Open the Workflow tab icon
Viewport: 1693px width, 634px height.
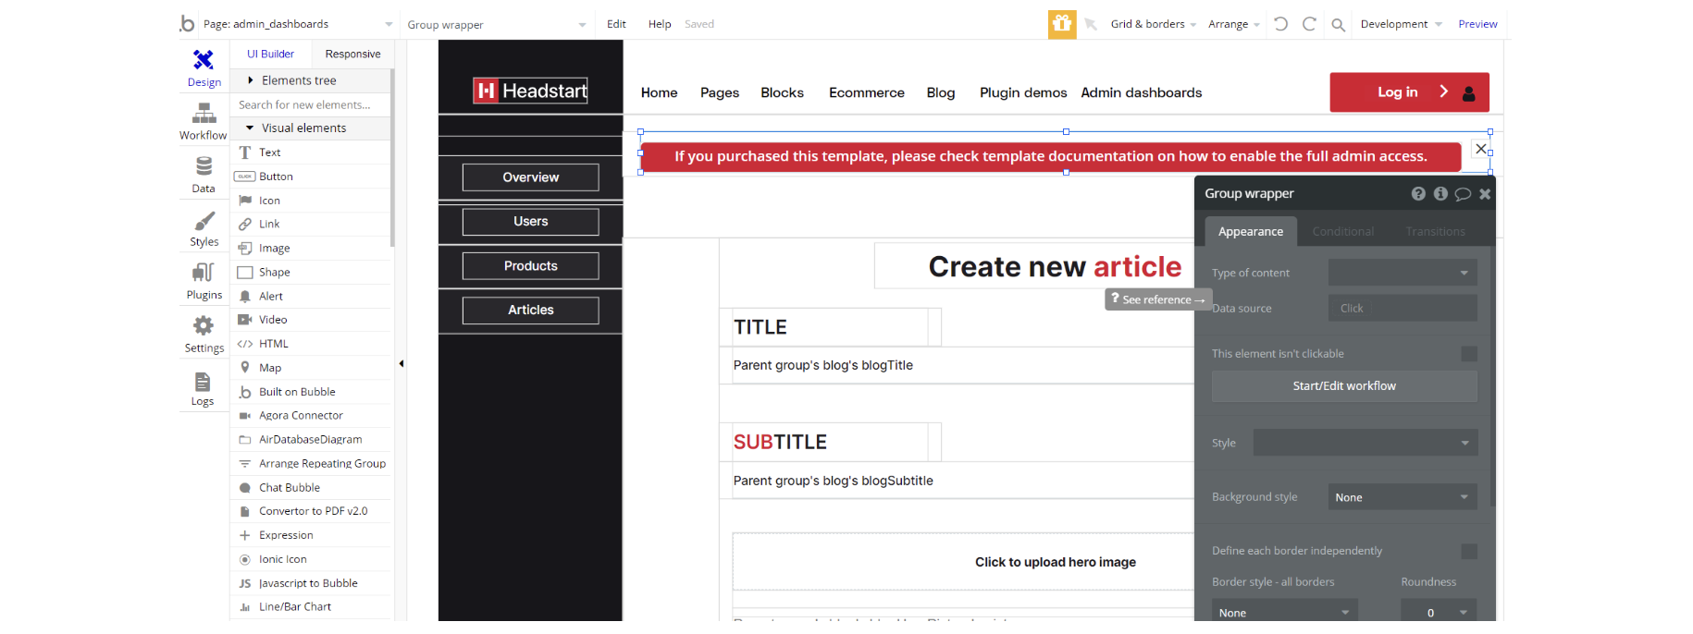[204, 114]
